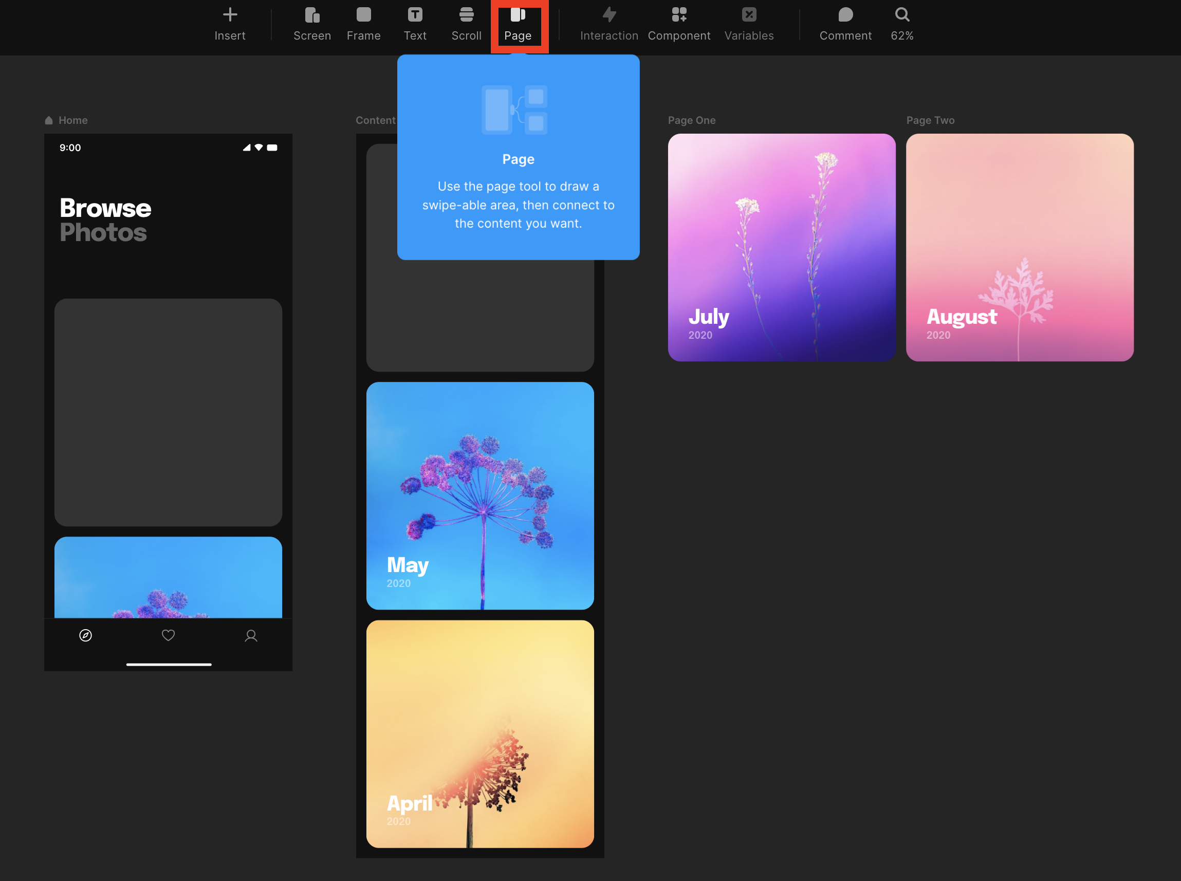Open the 62% zoom control

[x=901, y=24]
